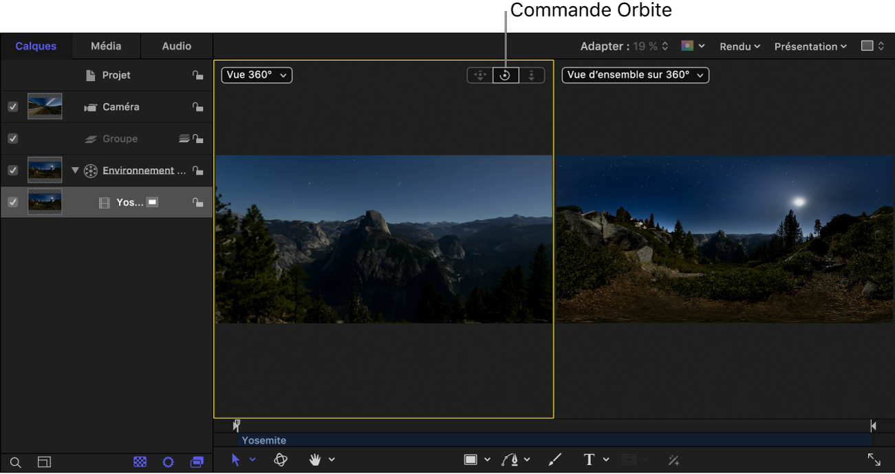Screen dimensions: 895x474
Task: Select the hand pan tool
Action: (316, 460)
